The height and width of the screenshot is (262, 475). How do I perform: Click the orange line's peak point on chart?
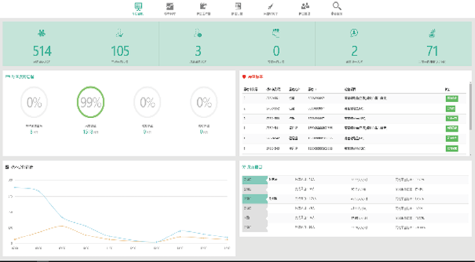62,226
